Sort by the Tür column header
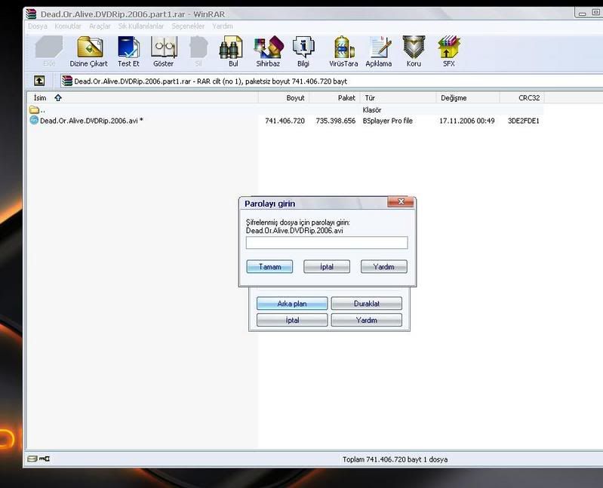 [398, 98]
